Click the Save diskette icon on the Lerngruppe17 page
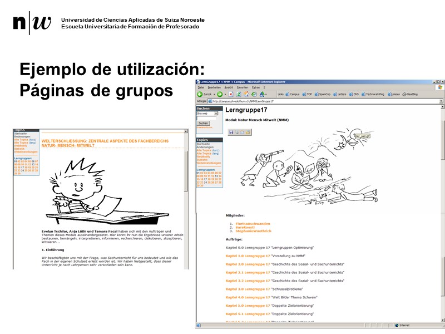This screenshot has width=445, height=334. [231, 131]
